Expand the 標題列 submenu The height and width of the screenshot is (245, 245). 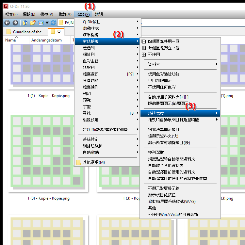[x=107, y=48]
